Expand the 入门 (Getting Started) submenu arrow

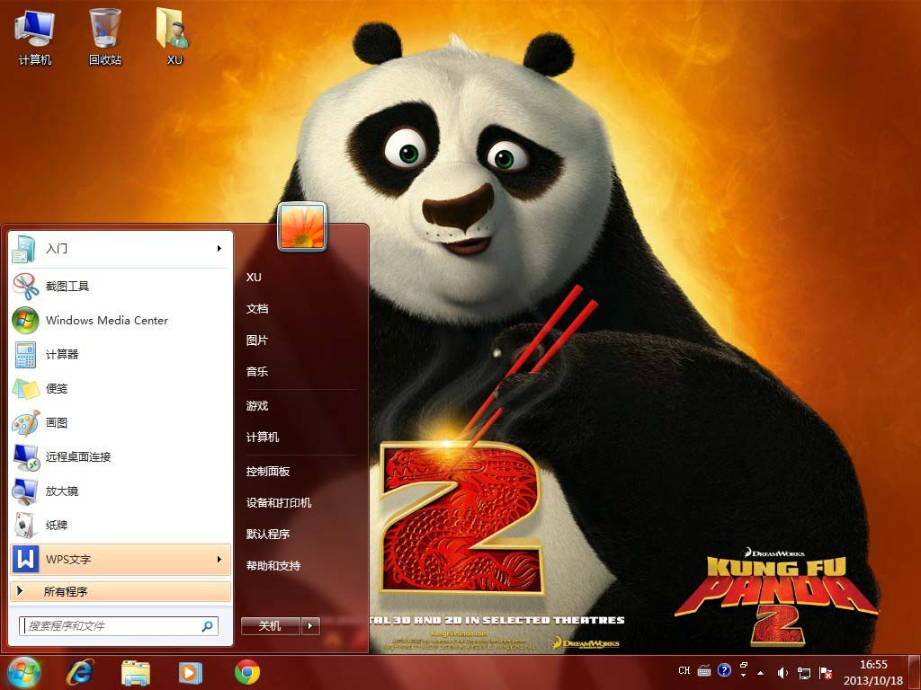coord(219,249)
